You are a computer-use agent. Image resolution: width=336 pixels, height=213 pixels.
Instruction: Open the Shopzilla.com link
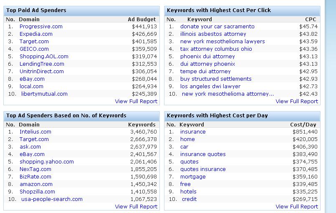click(x=37, y=192)
